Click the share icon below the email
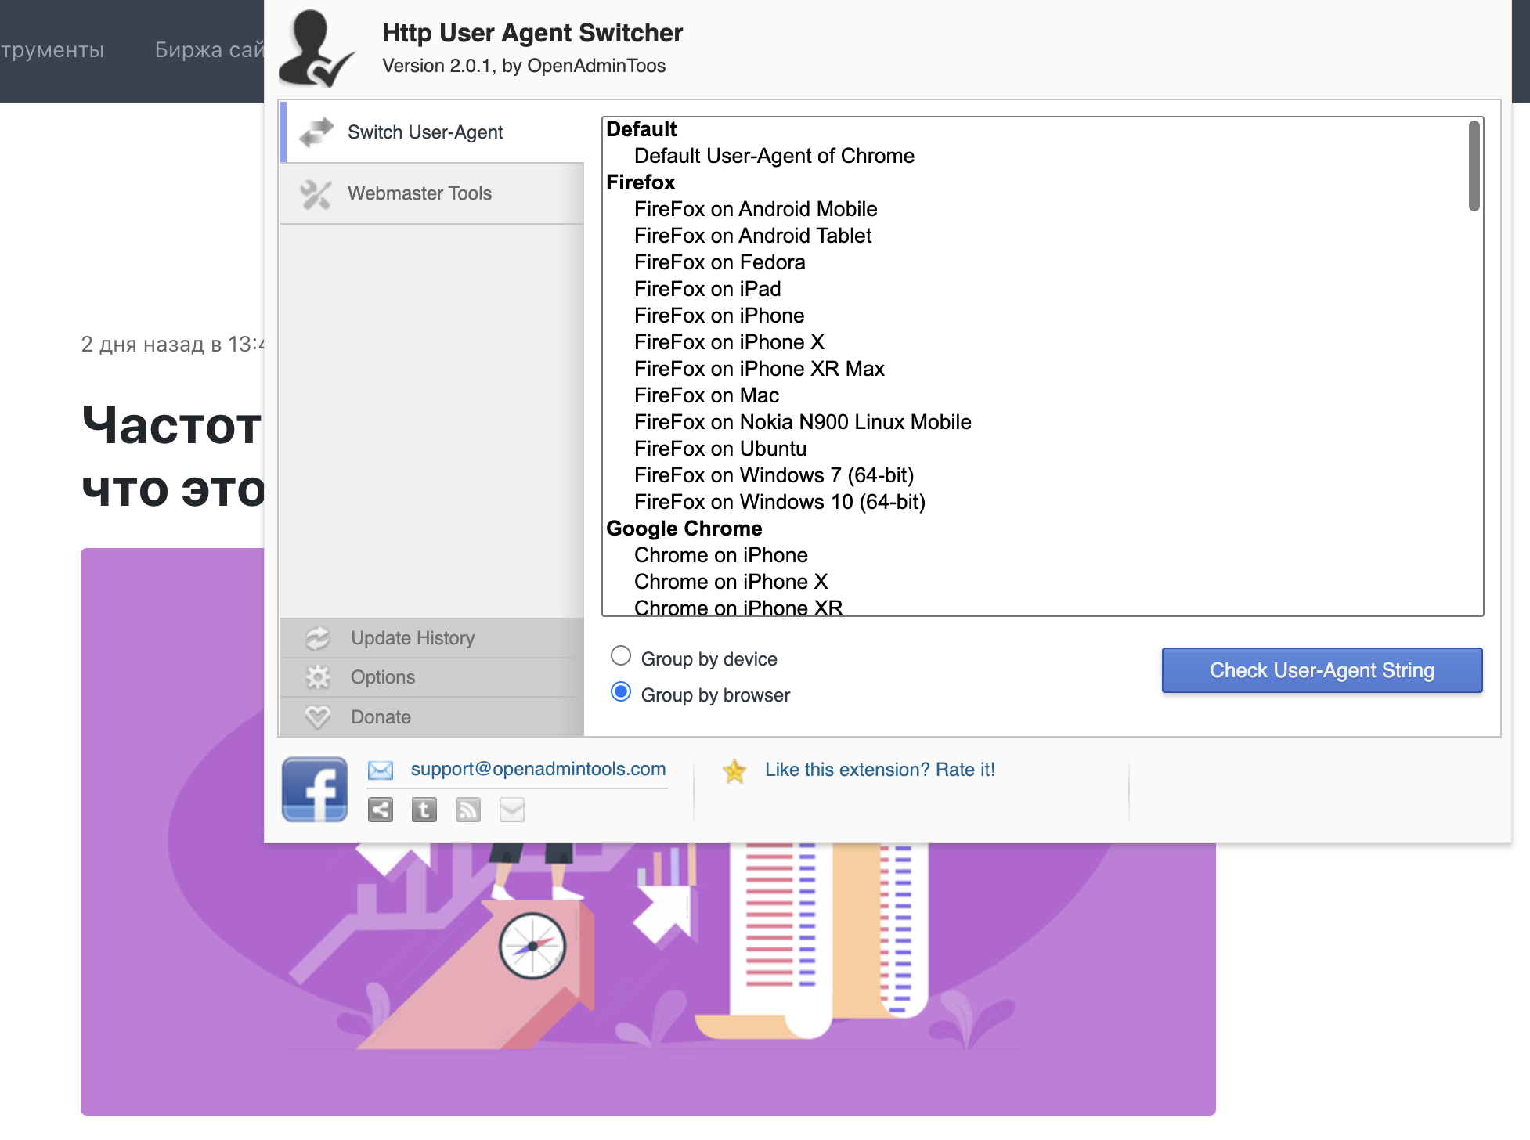The width and height of the screenshot is (1530, 1140). point(380,810)
